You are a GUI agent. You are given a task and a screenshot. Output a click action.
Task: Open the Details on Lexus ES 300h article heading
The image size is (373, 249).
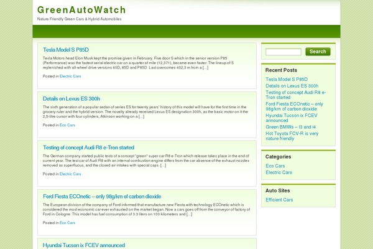pyautogui.click(x=71, y=98)
